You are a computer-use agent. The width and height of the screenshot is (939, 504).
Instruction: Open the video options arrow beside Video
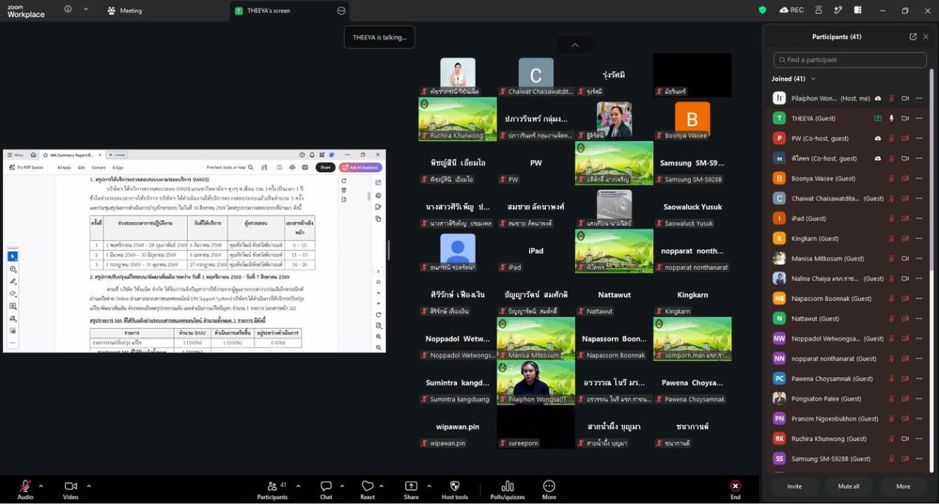(89, 486)
